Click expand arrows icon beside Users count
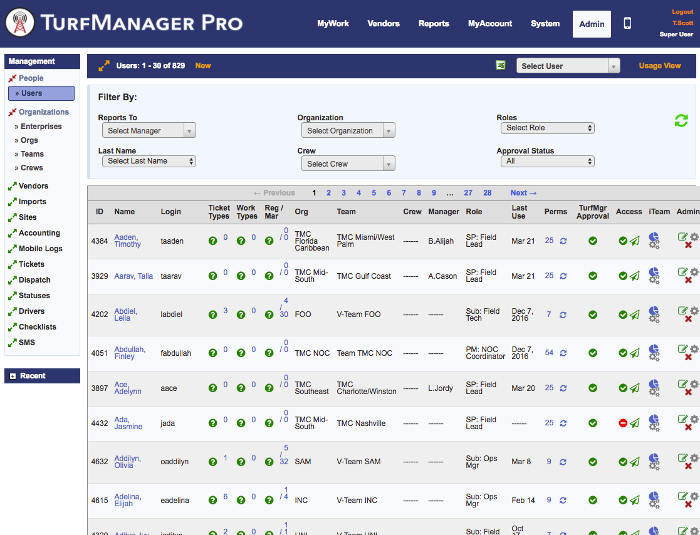Viewport: 700px width, 535px height. tap(103, 66)
